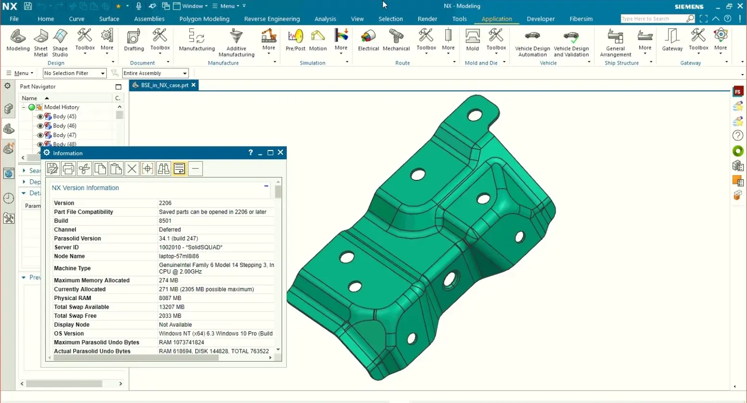Viewport: 747px width, 403px height.
Task: Open the Electrical routing application
Action: click(368, 40)
